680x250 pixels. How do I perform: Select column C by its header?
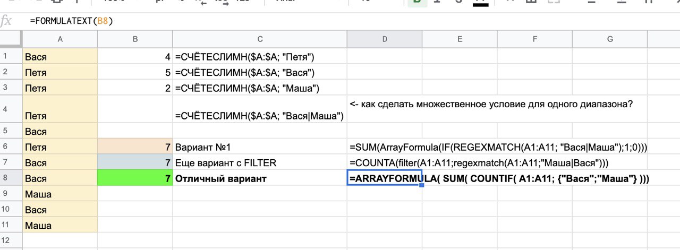[x=260, y=39]
